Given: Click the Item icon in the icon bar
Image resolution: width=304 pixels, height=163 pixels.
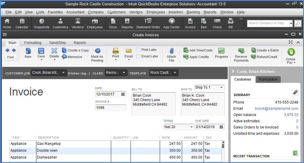Looking at the screenshot, I should (204, 23).
